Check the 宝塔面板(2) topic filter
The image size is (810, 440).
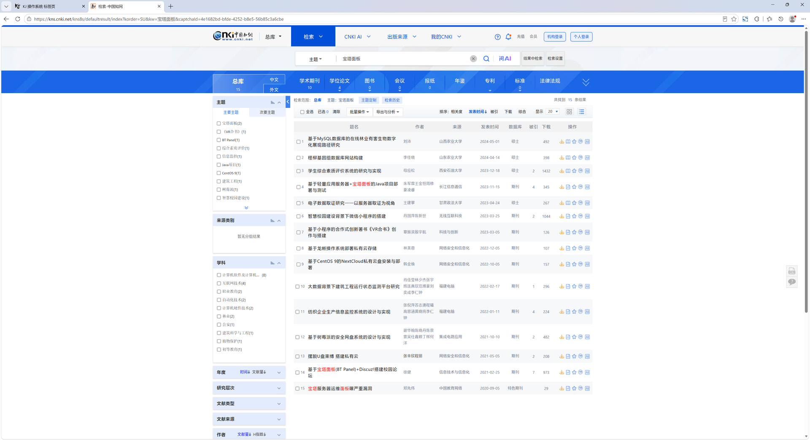219,123
